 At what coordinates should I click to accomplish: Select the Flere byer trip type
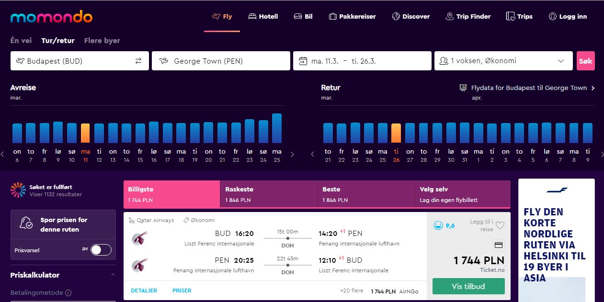tap(102, 41)
